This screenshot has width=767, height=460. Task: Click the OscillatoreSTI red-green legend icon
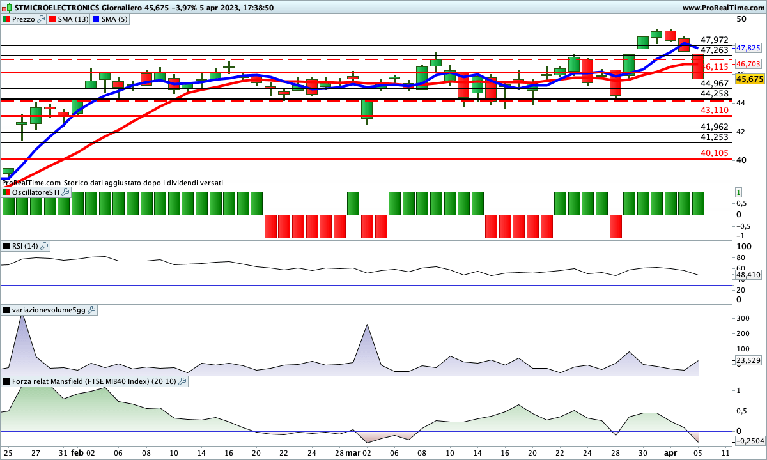6,192
